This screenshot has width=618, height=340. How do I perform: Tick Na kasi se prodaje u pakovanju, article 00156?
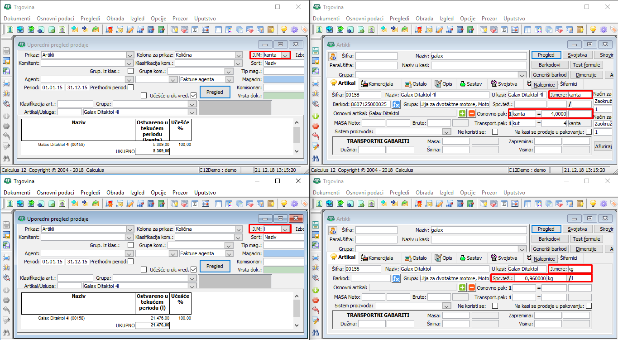tap(589, 306)
